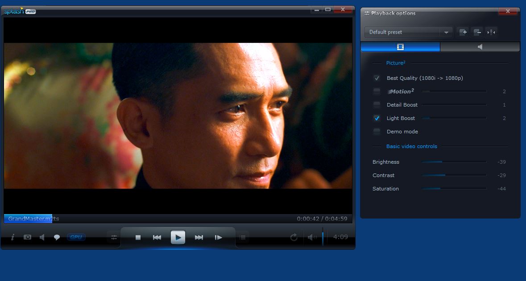Image resolution: width=526 pixels, height=281 pixels.
Task: Open the playlist icon
Action: point(243,237)
